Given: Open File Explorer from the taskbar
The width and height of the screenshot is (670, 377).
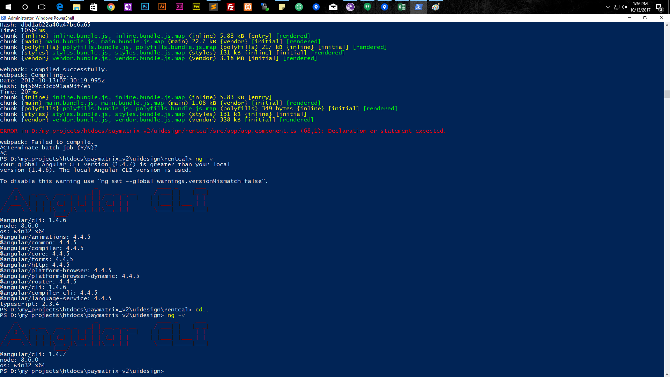Looking at the screenshot, I should coord(77,7).
